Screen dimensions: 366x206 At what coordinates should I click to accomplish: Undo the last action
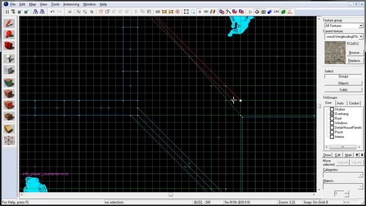53,11
